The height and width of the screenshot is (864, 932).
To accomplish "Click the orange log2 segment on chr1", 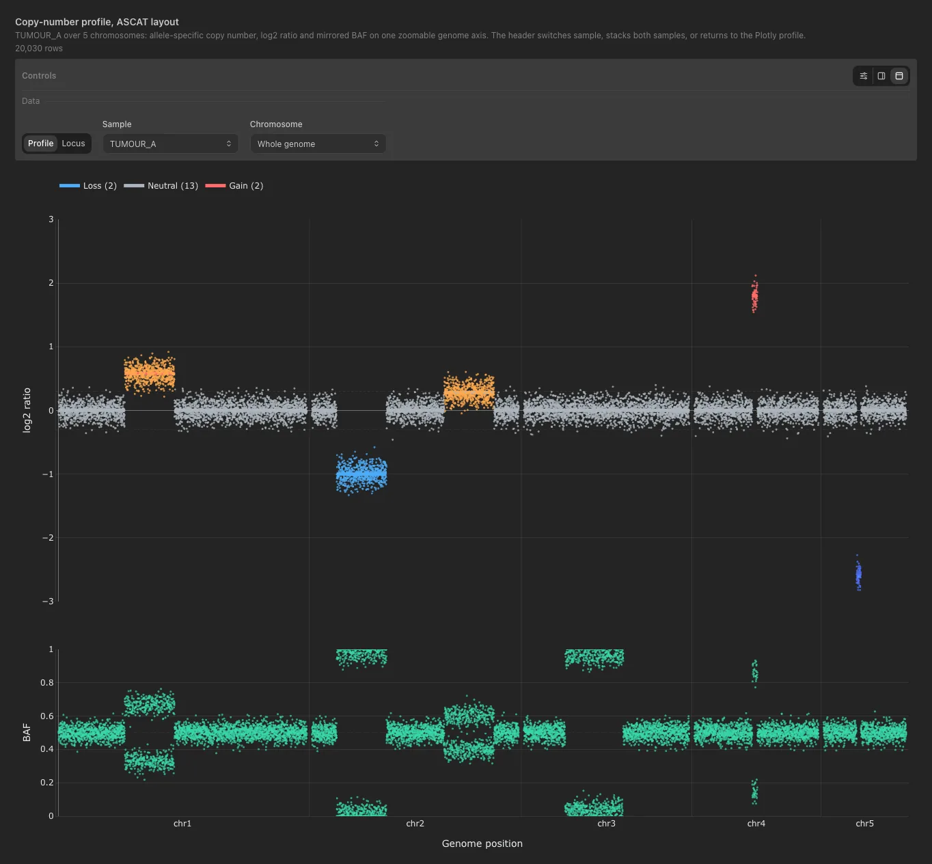I will click(x=149, y=373).
